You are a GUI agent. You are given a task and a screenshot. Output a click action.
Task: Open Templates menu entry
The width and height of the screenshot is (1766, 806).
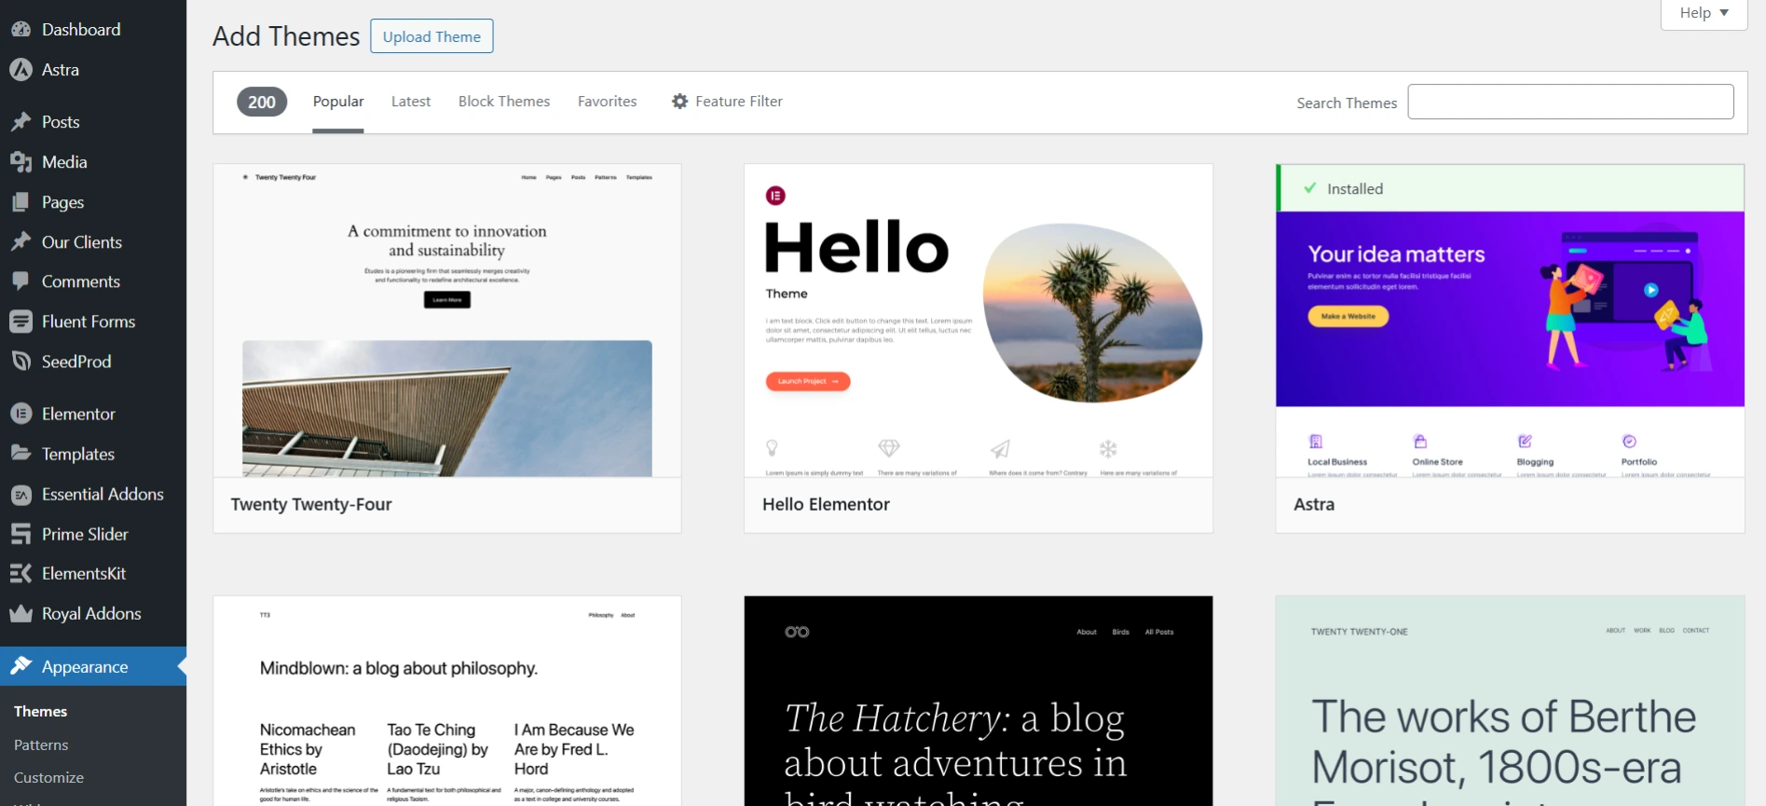coord(78,454)
